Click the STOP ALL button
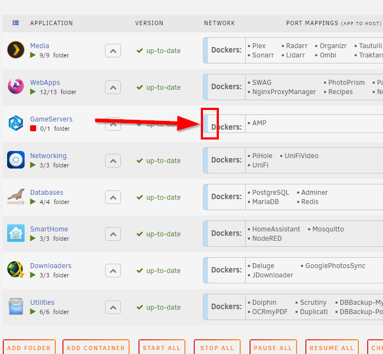The width and height of the screenshot is (383, 354). 217,347
